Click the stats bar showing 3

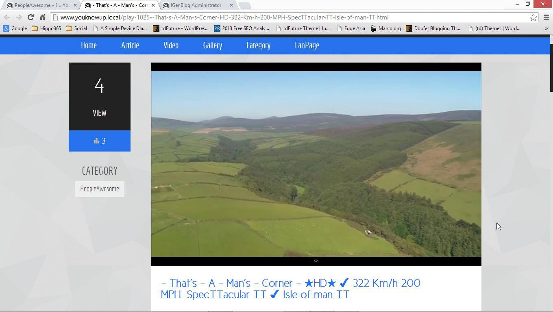click(100, 141)
